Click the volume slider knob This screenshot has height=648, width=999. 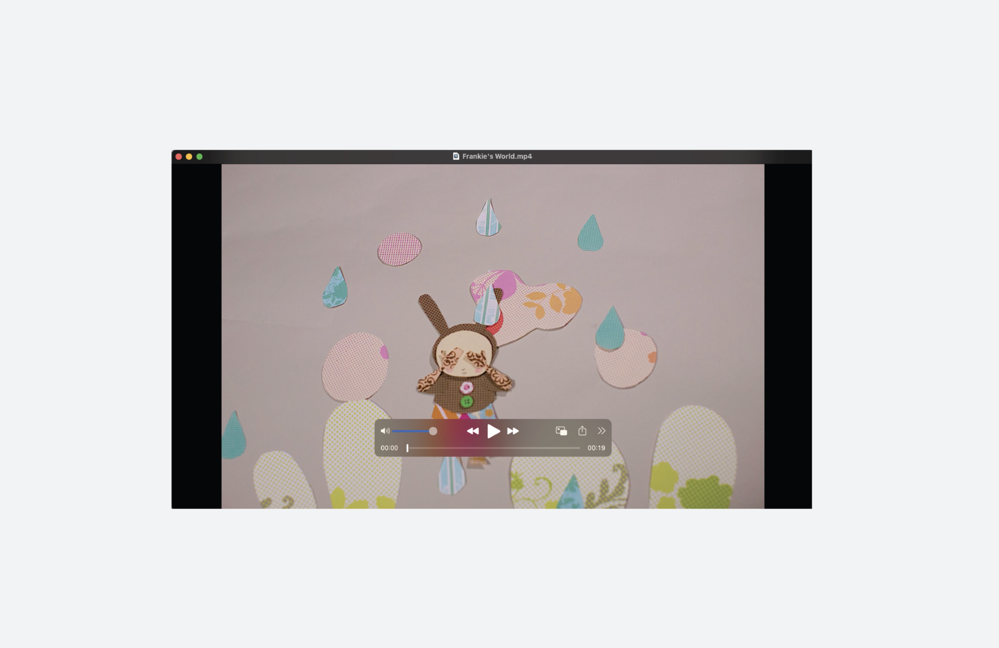[432, 431]
